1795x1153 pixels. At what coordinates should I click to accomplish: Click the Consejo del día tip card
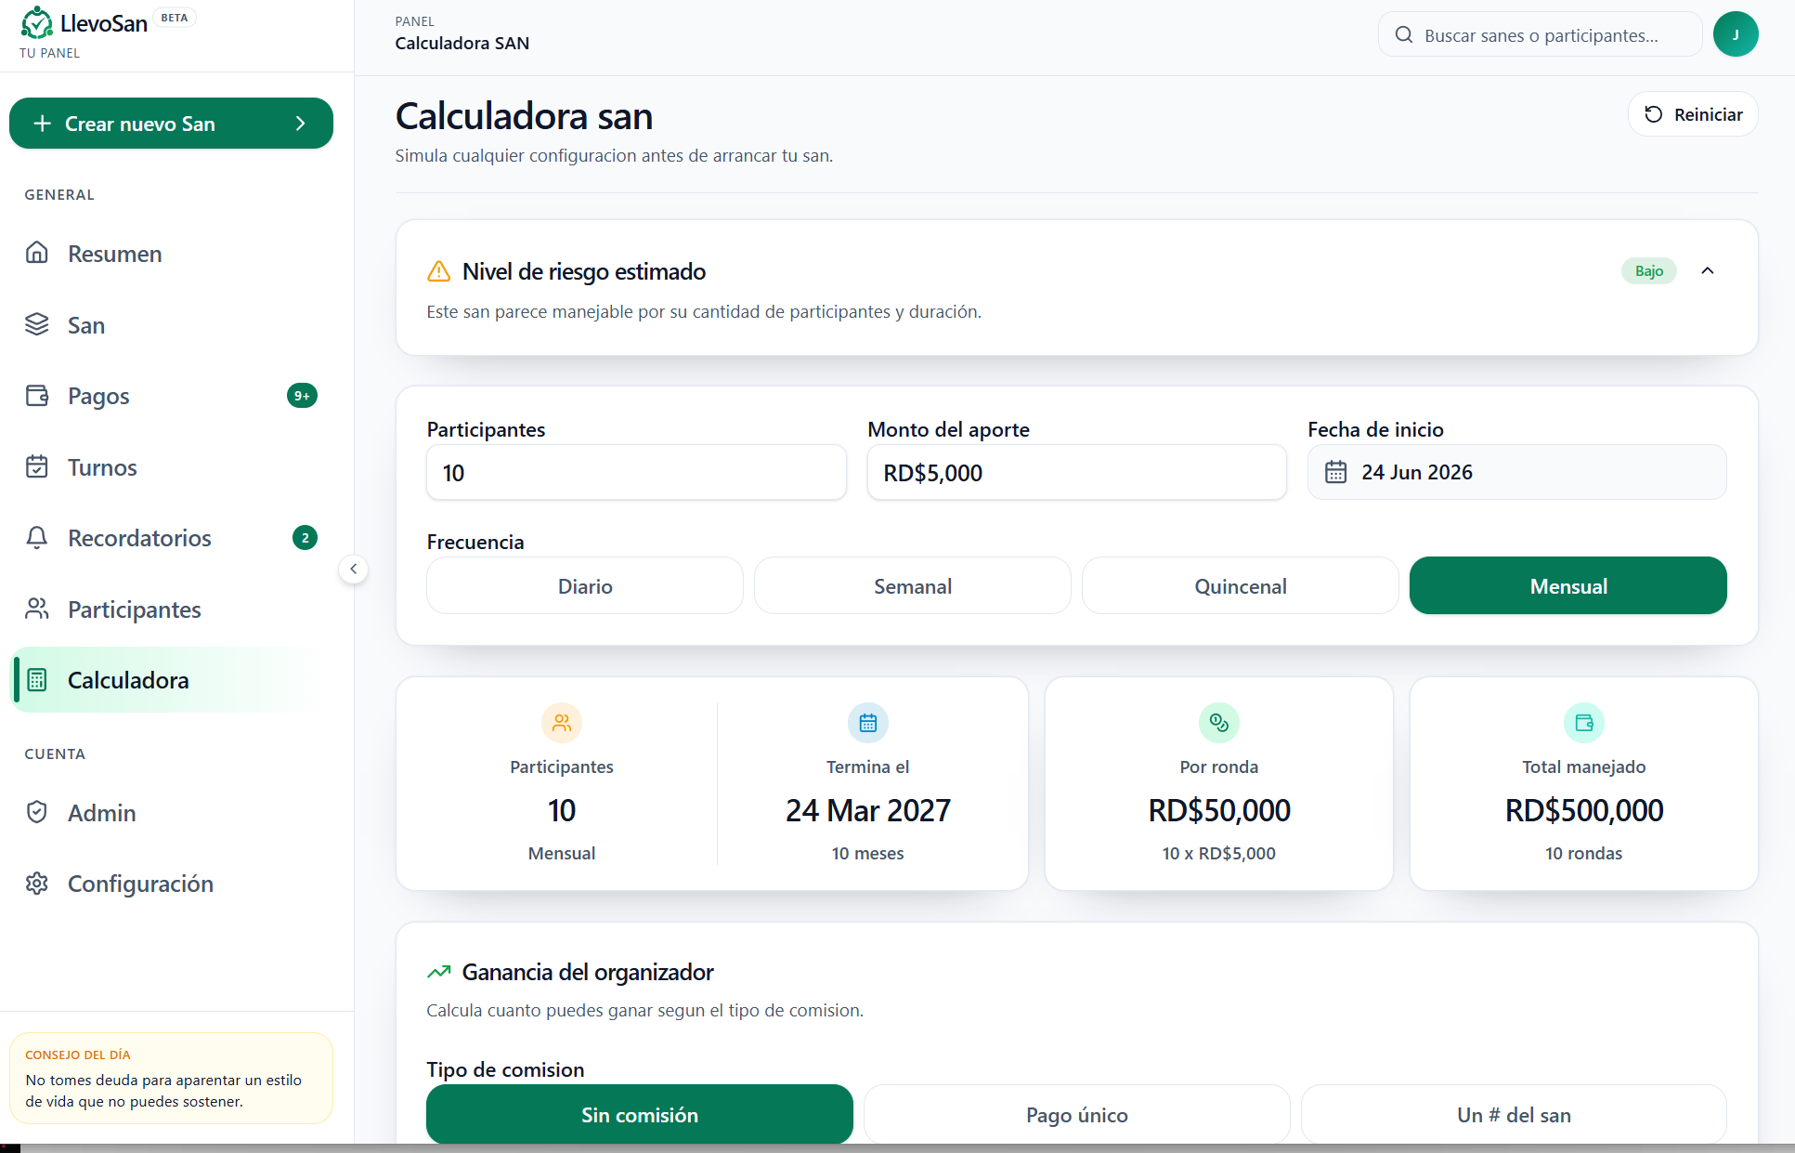(x=171, y=1078)
